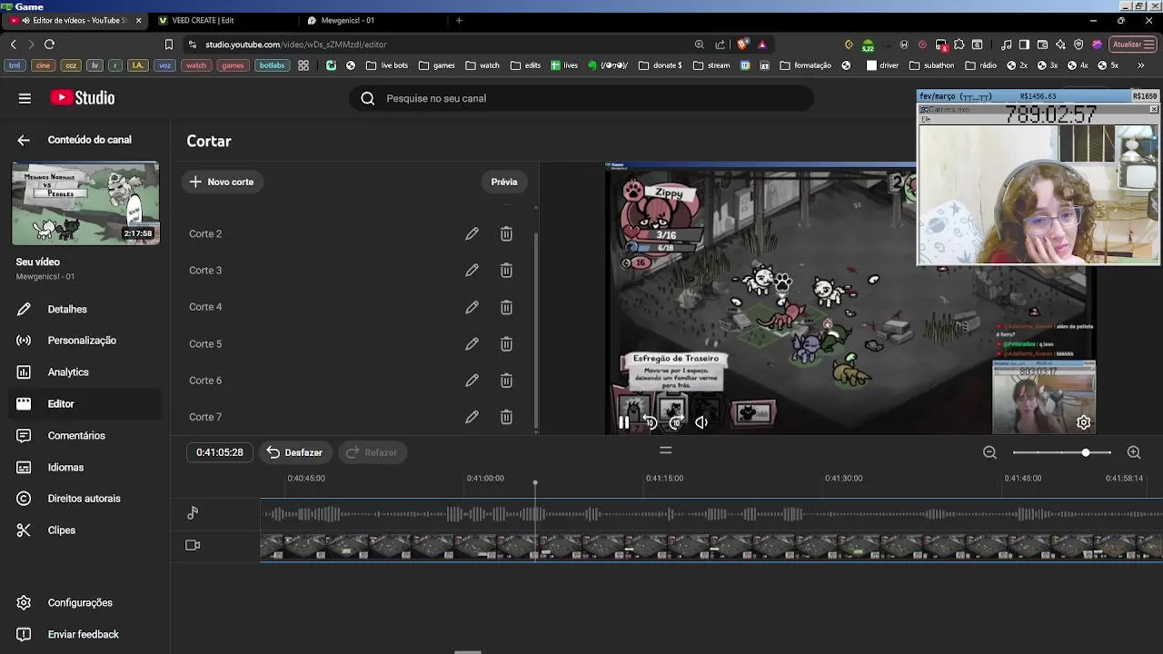Edit Corte 2 with the pencil icon
This screenshot has width=1163, height=654.
coord(472,233)
